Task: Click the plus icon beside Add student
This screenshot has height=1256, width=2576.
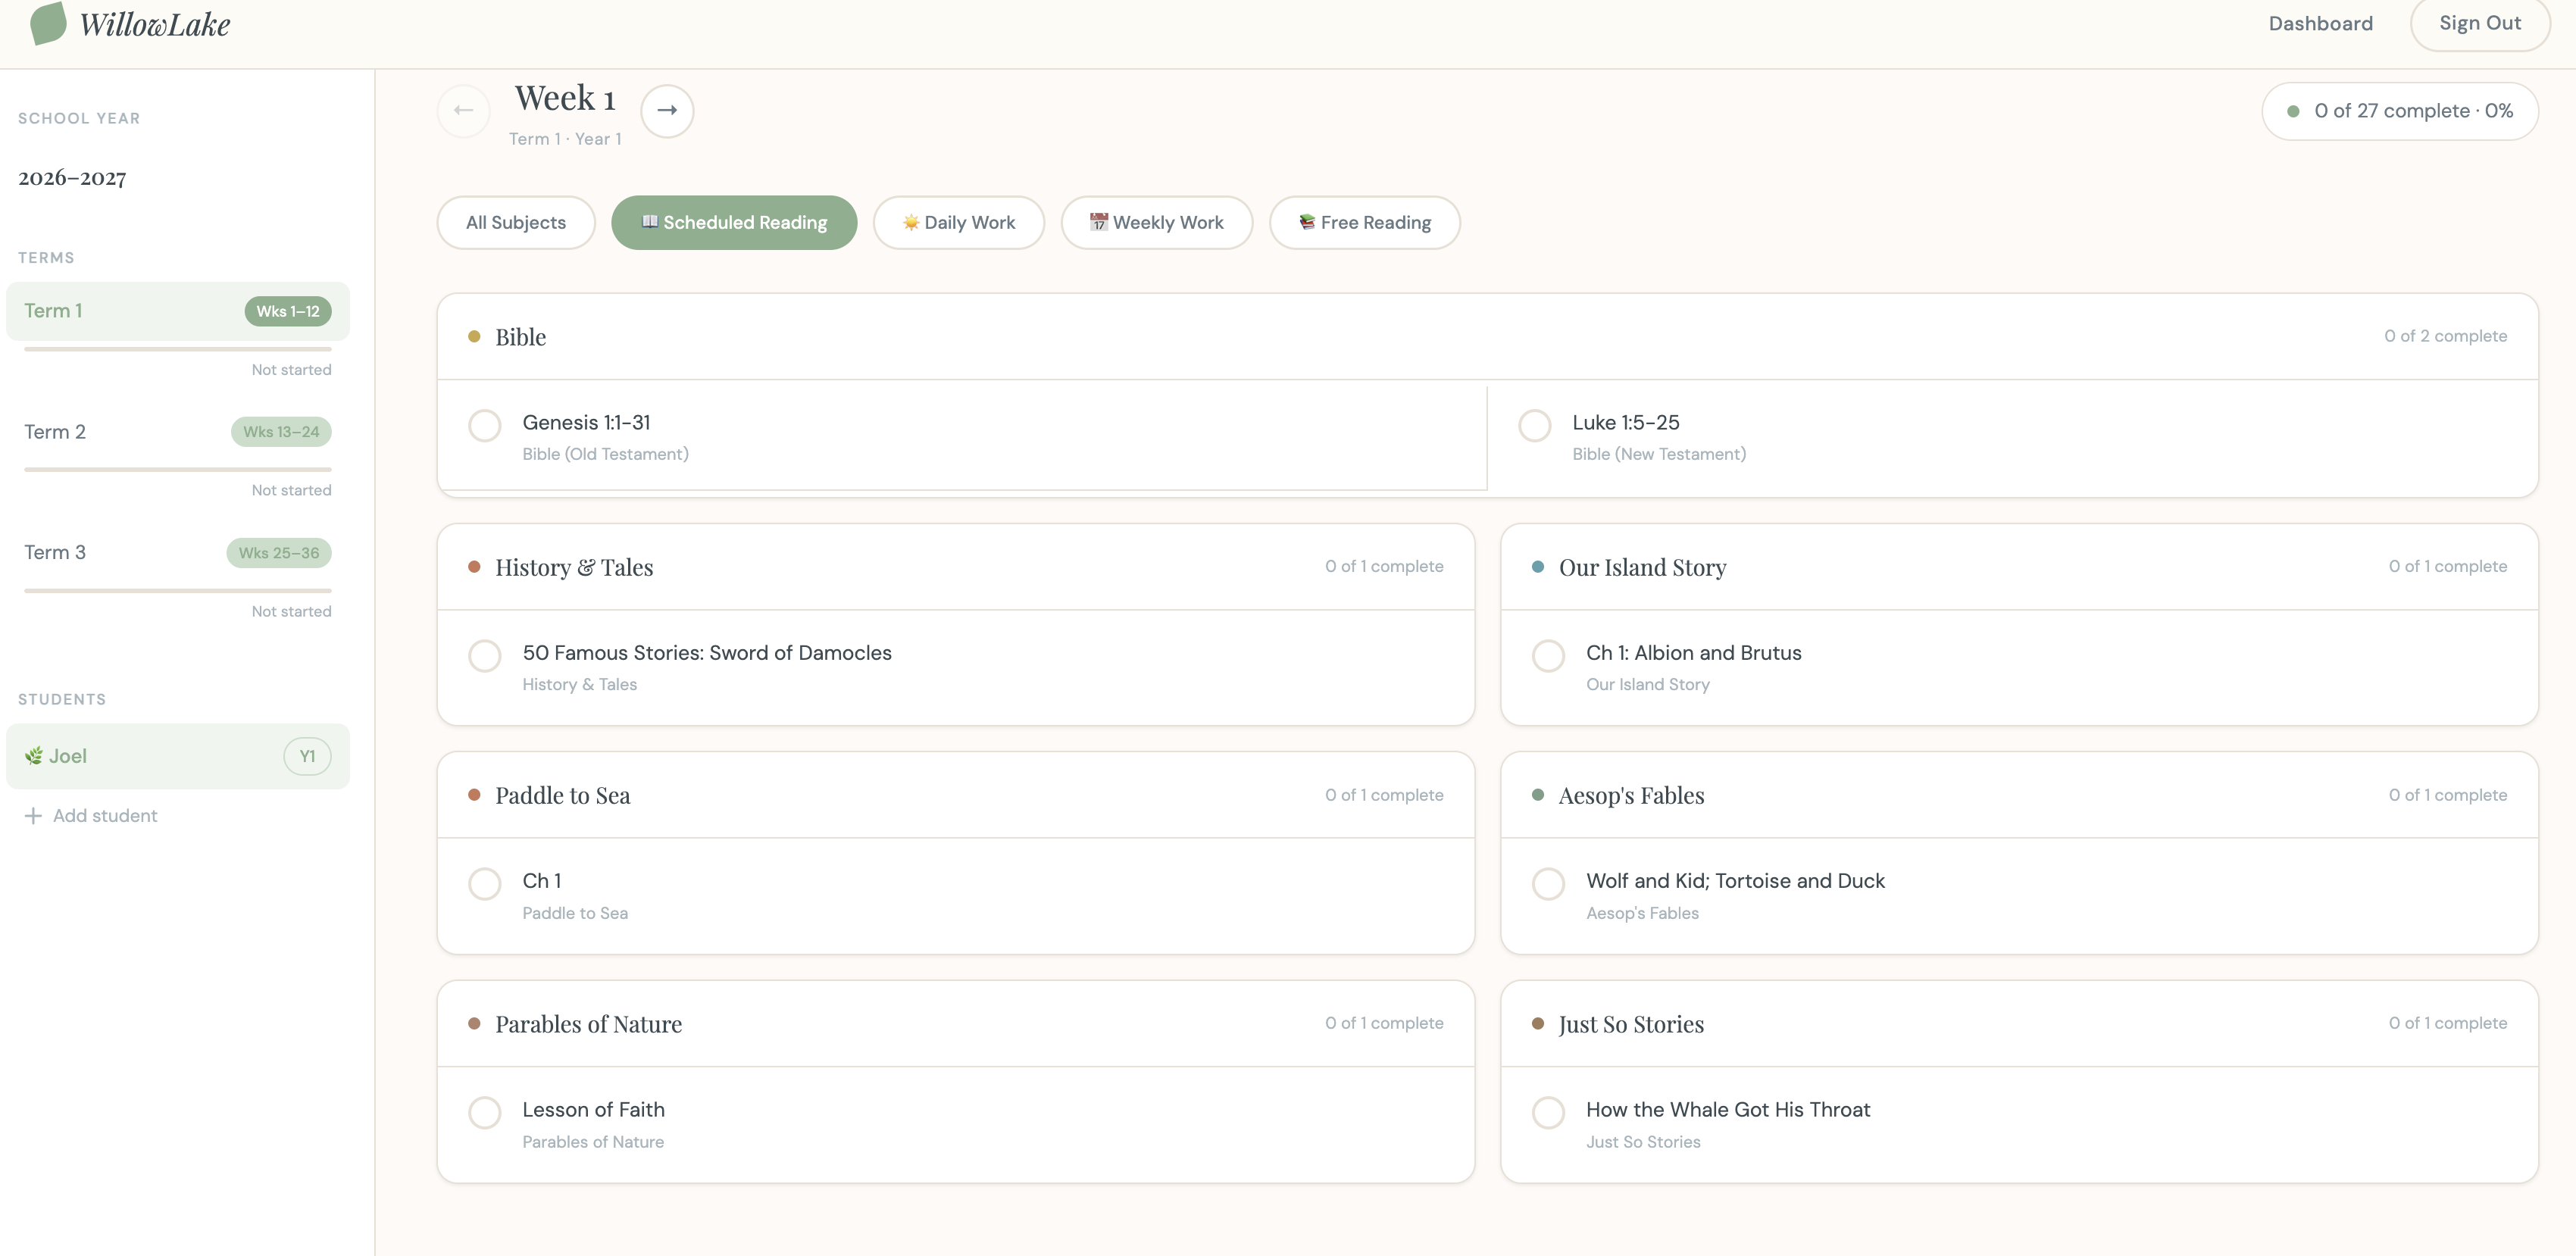Action: [x=33, y=816]
